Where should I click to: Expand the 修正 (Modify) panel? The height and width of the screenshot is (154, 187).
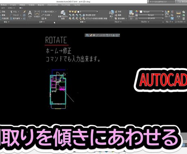[7, 22]
